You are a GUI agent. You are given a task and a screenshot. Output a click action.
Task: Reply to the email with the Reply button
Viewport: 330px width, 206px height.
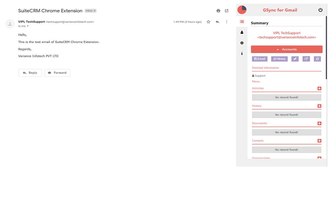pyautogui.click(x=30, y=73)
